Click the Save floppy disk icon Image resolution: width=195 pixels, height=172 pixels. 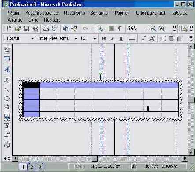(x=26, y=29)
